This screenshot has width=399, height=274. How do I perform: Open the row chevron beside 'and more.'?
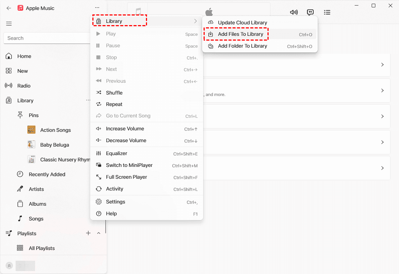pos(382,90)
